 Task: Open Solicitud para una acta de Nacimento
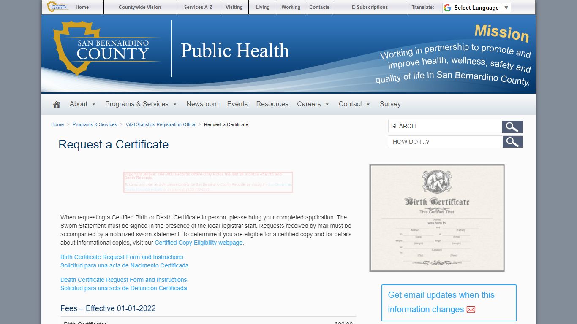pos(125,265)
